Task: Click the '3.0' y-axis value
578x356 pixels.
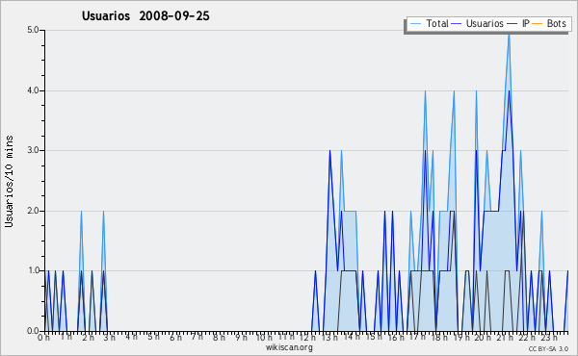Action: [x=33, y=150]
